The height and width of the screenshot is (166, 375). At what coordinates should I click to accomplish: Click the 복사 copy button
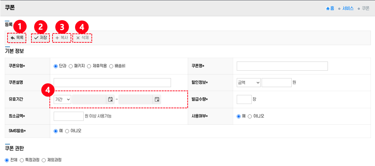click(x=61, y=38)
